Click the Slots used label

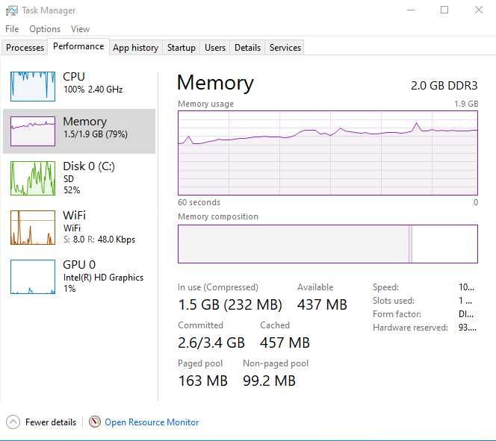click(x=394, y=301)
